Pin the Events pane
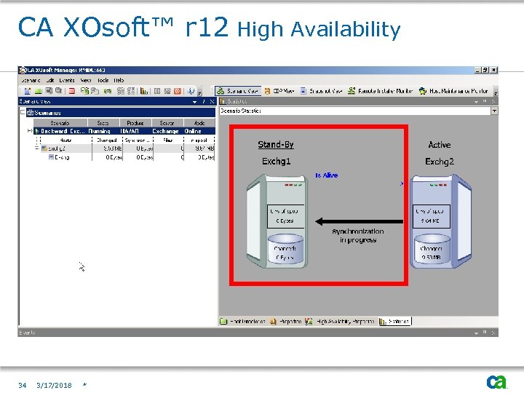This screenshot has height=393, width=524. tap(485, 333)
